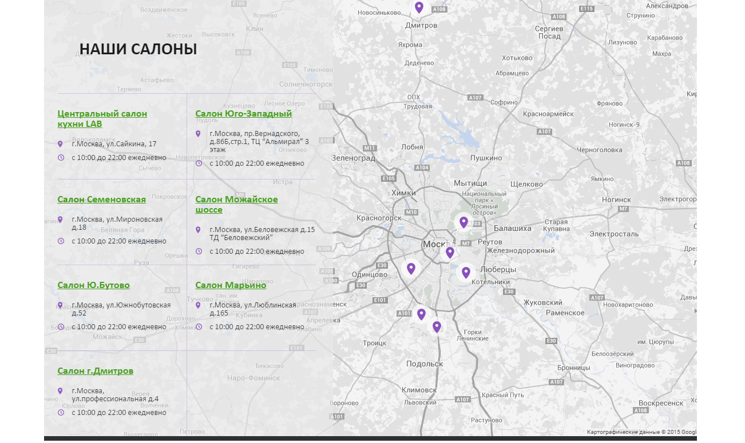Select map marker left of Горки Ленинские
This screenshot has height=443, width=745.
[x=437, y=327]
